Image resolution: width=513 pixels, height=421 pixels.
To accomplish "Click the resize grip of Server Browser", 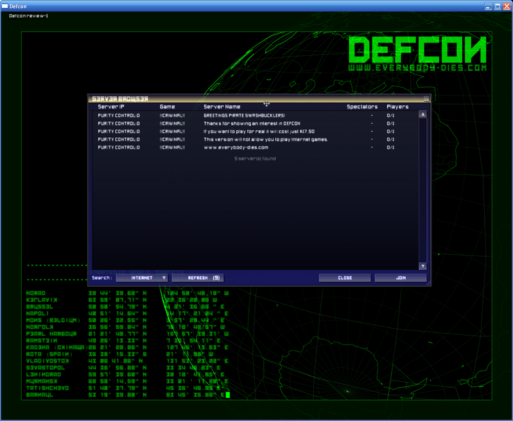I will coord(428,283).
